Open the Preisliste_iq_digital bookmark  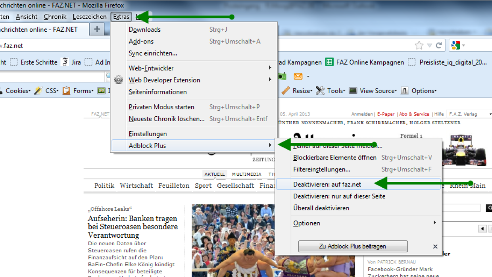click(x=448, y=62)
